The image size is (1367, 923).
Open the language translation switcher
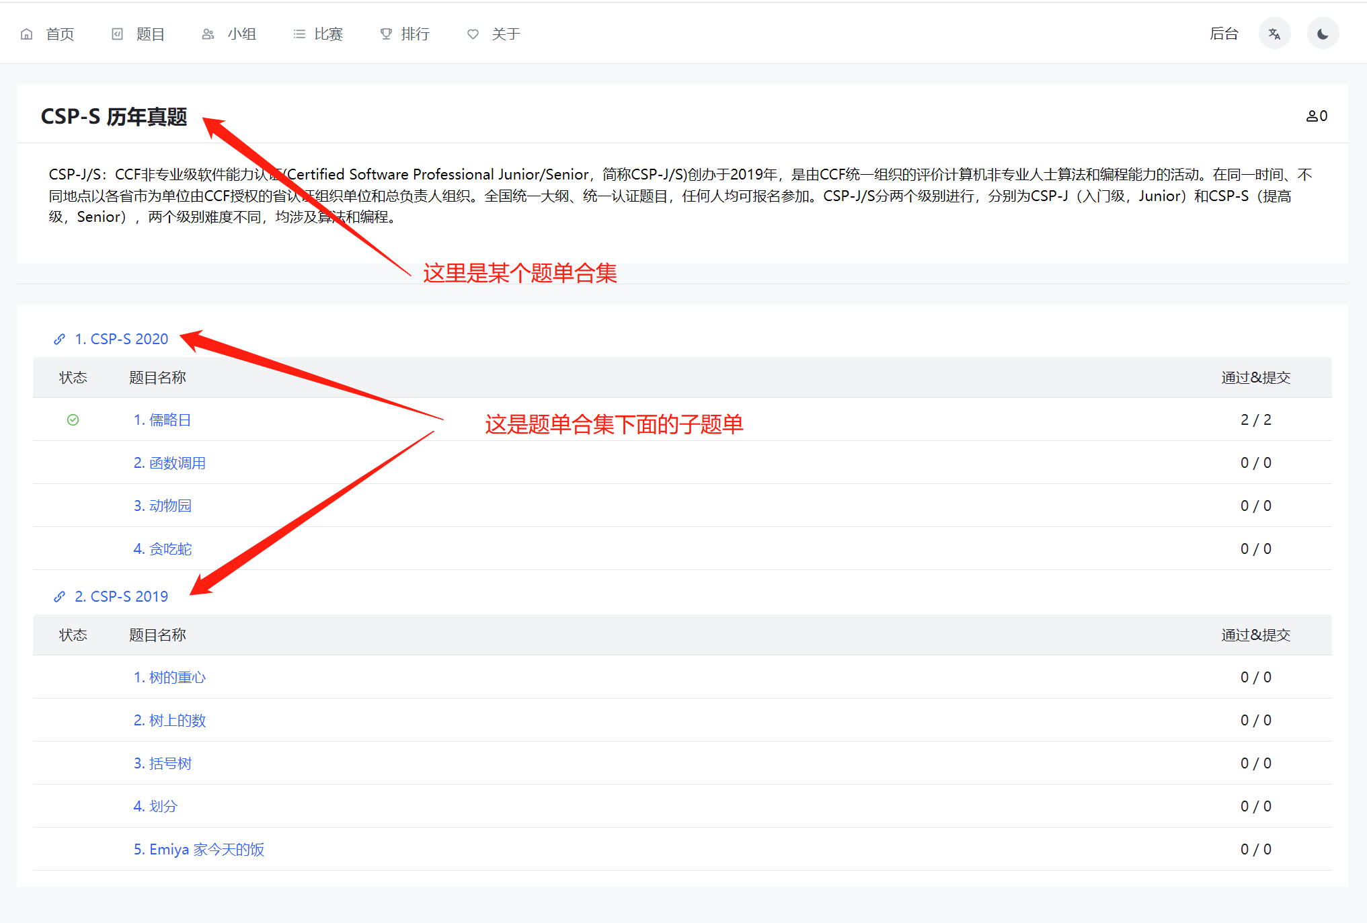coord(1274,34)
